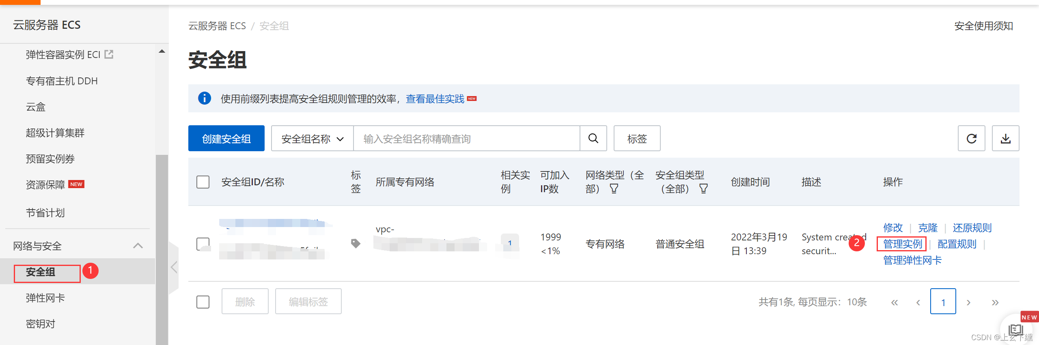1039x345 pixels.
Task: Click the 配置规则 action link
Action: [957, 244]
